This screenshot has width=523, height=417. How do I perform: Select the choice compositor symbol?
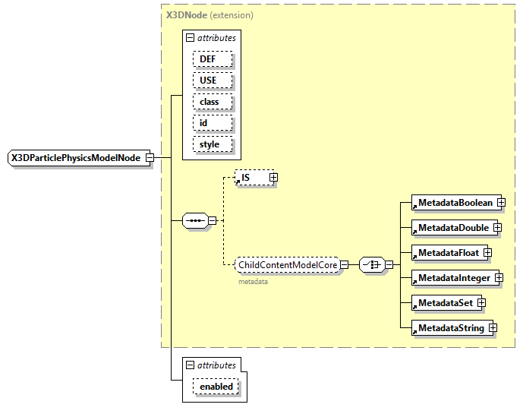tap(372, 265)
